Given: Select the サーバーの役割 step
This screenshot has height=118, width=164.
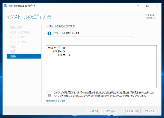Looking at the screenshot, I should point(18,42).
